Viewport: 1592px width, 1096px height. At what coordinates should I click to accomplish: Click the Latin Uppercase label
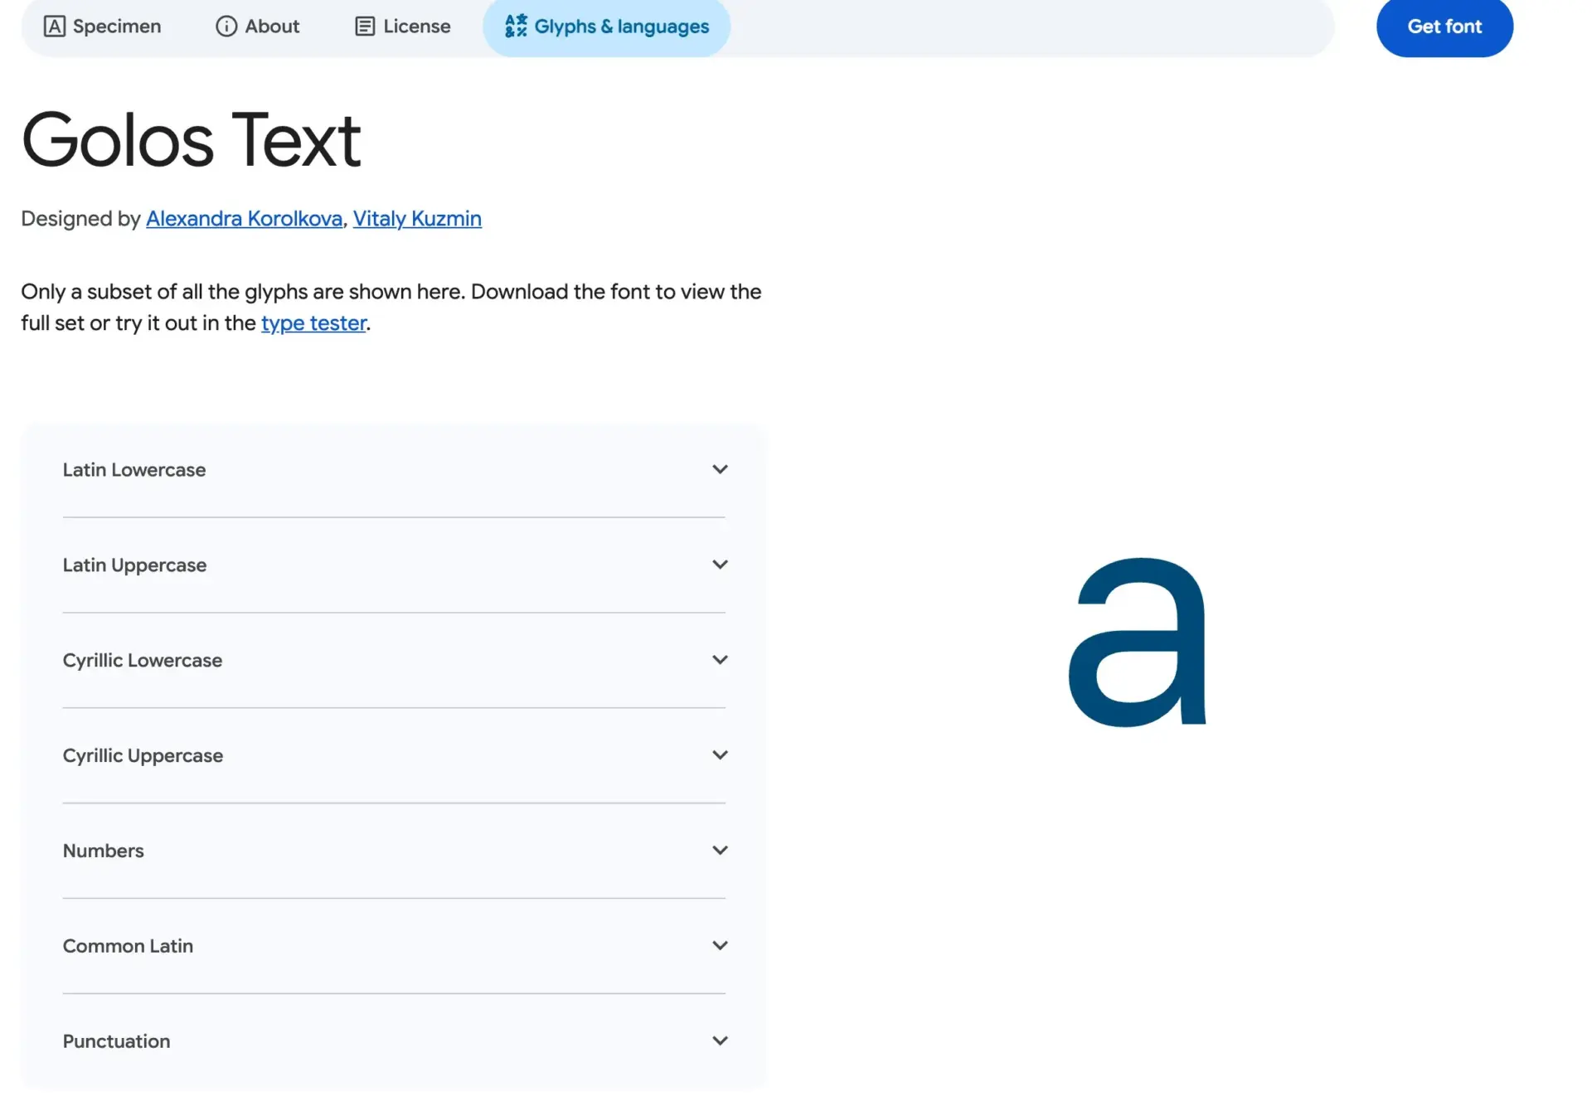tap(135, 565)
